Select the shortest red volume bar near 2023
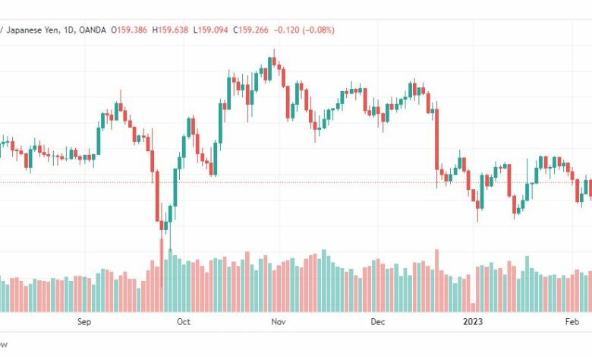The width and height of the screenshot is (592, 357). [x=473, y=307]
